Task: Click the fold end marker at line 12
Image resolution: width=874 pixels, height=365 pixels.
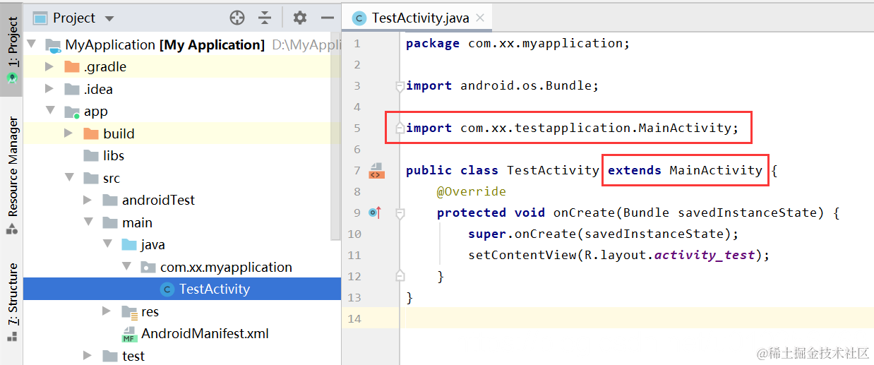Action: (x=400, y=275)
